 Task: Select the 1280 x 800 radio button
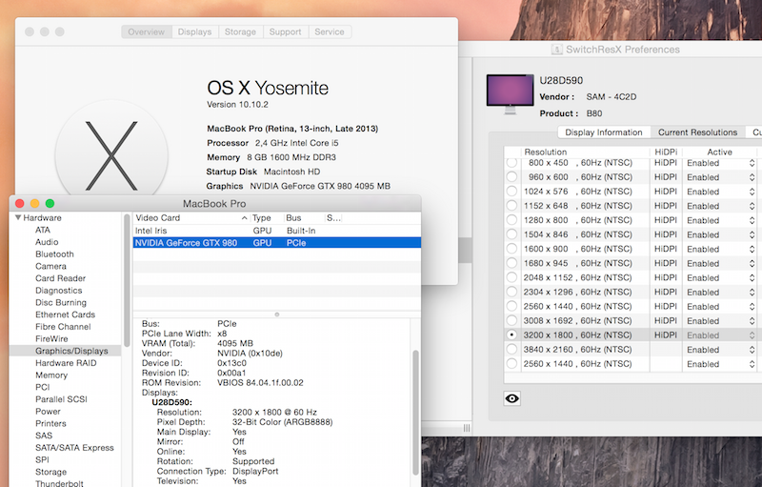click(511, 220)
